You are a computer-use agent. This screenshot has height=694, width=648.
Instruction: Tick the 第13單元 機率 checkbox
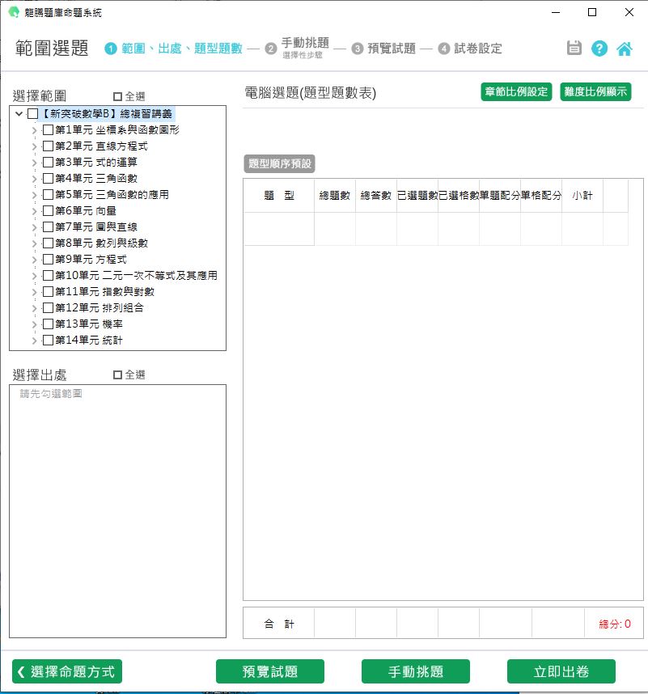[49, 324]
